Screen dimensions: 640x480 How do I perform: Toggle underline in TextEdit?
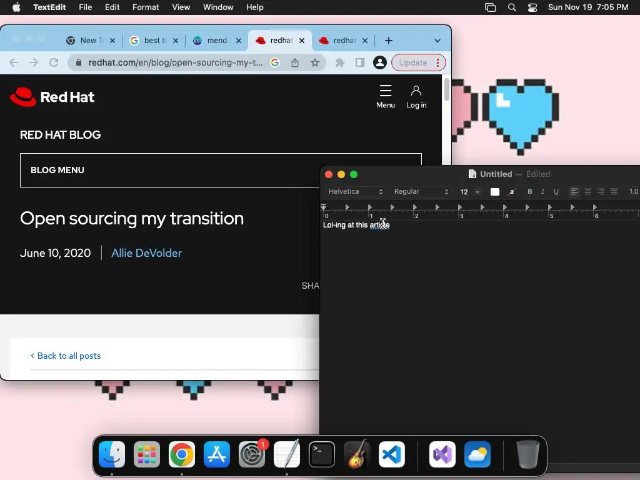(556, 191)
